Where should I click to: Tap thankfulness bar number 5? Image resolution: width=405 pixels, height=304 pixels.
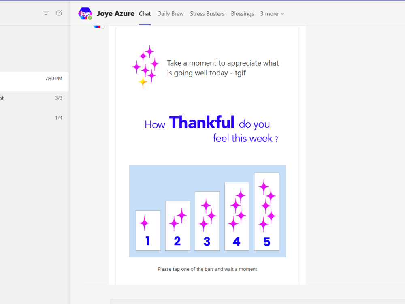pos(266,212)
